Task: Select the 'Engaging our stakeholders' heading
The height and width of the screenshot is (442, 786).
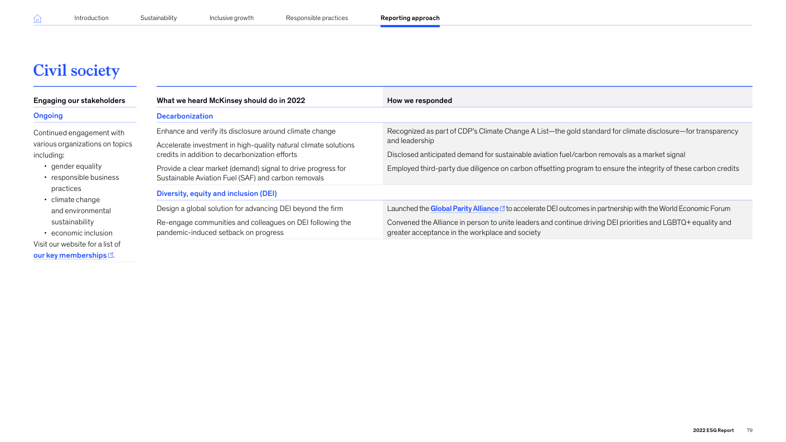Action: pyautogui.click(x=79, y=101)
